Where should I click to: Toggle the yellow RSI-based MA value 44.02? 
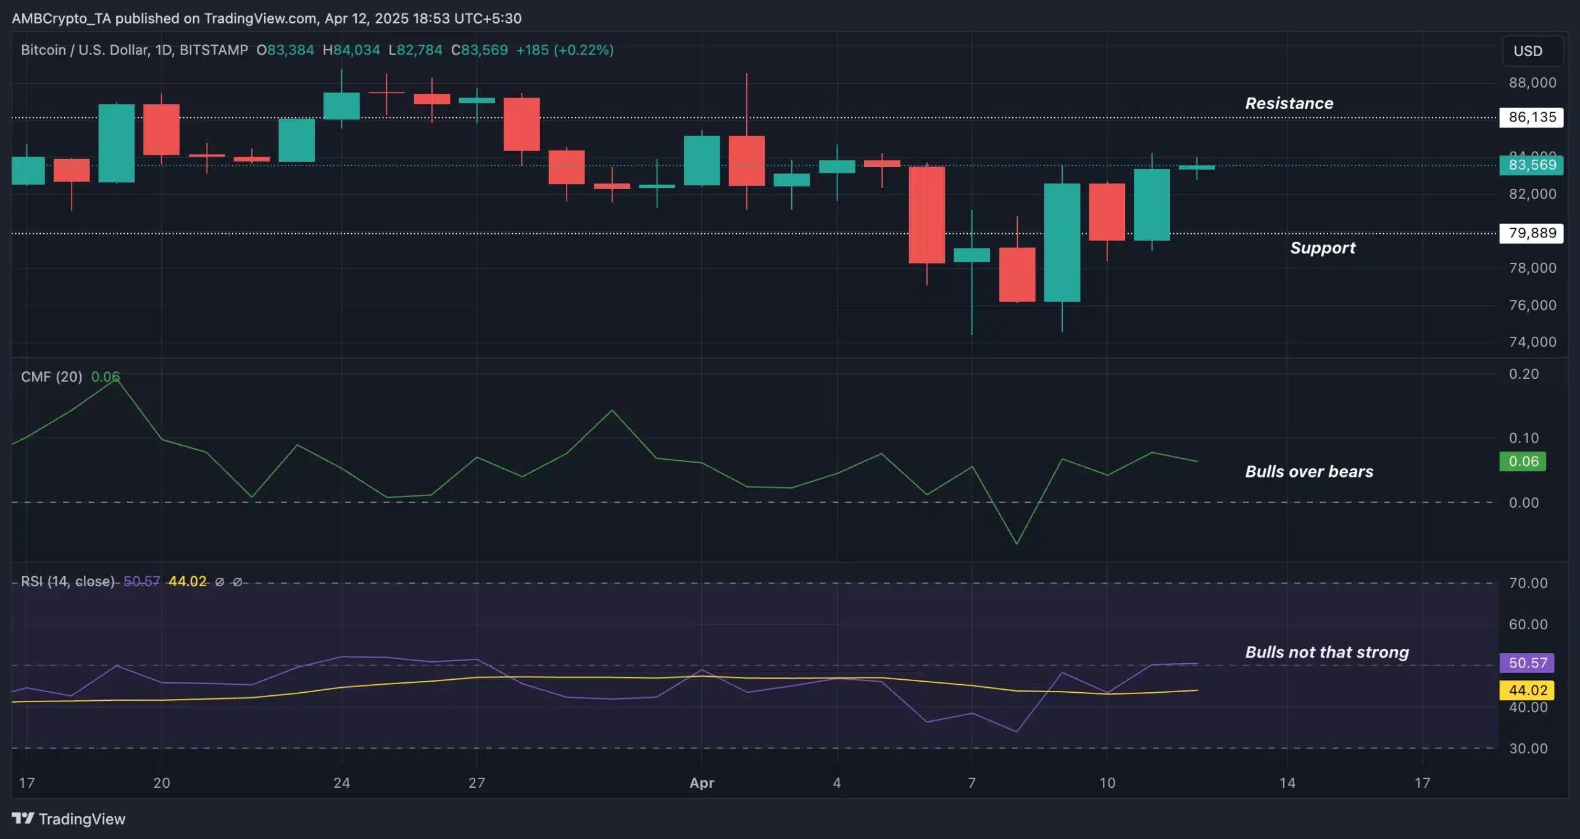(1527, 690)
